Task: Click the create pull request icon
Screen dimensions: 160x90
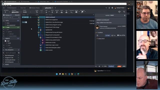Action: pyautogui.click(x=19, y=53)
